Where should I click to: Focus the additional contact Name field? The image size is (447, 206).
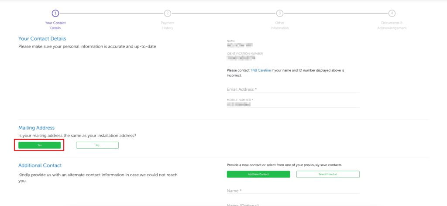click(x=293, y=191)
